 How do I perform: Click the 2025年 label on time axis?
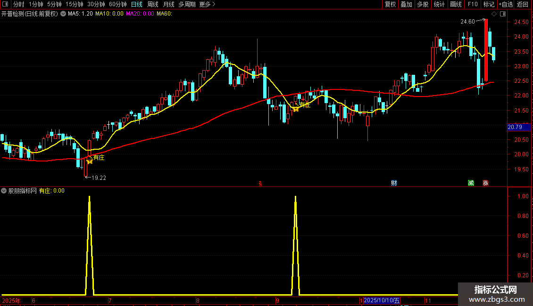[x=11, y=300]
